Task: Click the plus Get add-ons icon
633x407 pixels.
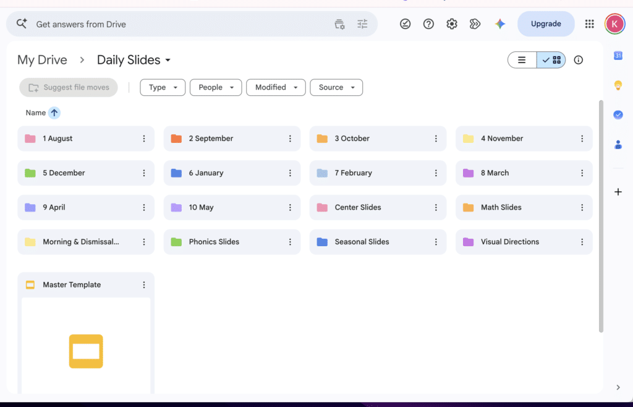Action: (618, 192)
